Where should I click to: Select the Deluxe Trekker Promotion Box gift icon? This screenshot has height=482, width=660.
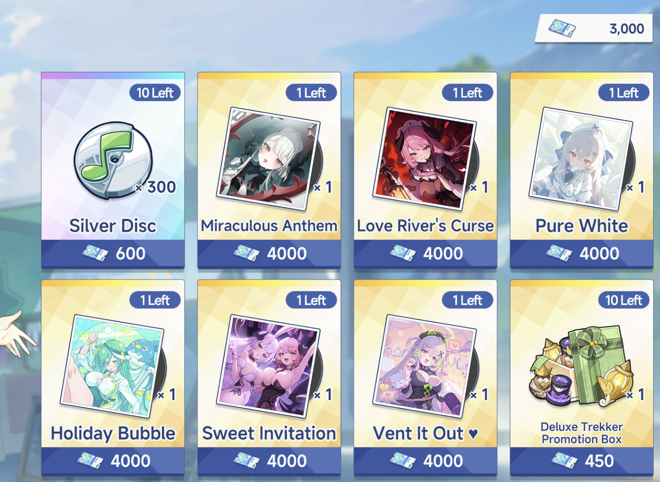(x=582, y=366)
